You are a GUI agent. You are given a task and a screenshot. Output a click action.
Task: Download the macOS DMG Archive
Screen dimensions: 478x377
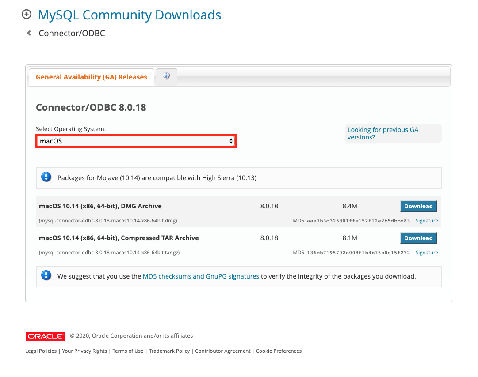point(418,206)
